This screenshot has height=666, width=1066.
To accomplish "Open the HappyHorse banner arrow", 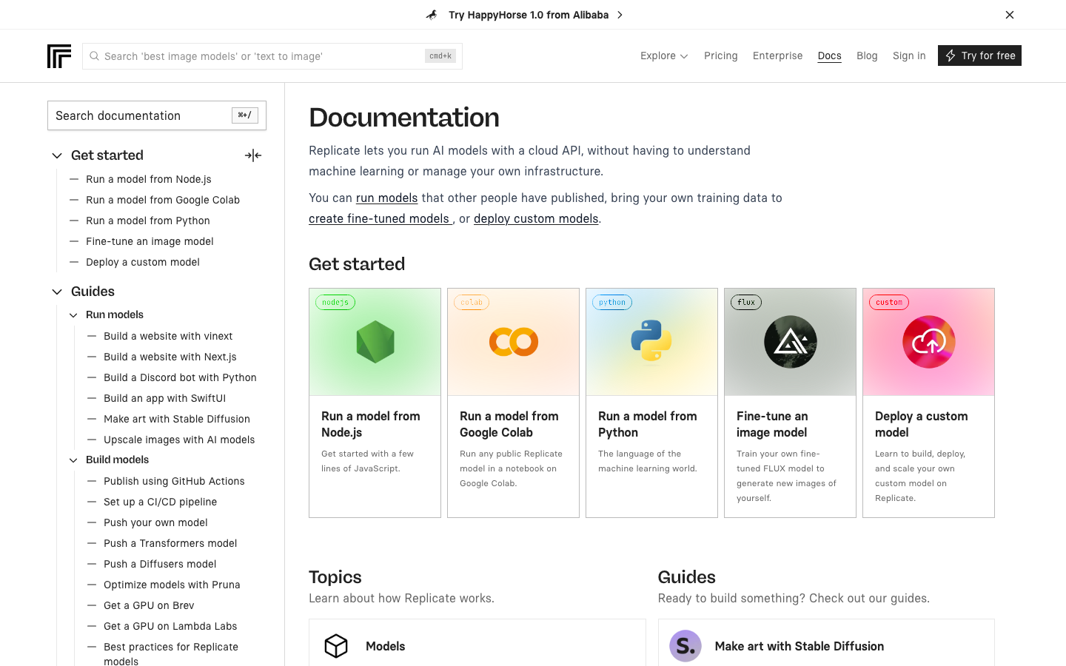I will [x=620, y=15].
